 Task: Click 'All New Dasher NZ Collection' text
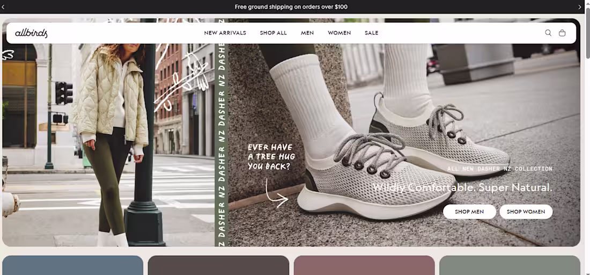(500, 169)
